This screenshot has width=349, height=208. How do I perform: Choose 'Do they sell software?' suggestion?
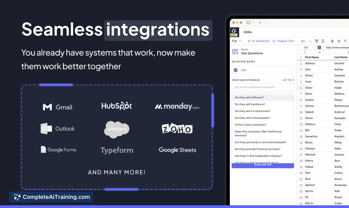(263, 98)
